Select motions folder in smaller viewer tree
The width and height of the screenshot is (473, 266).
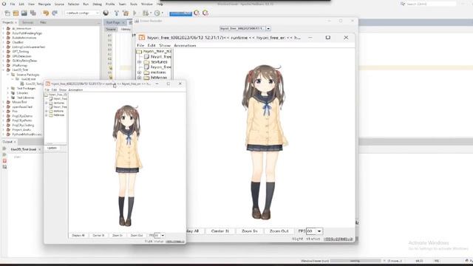tap(58, 111)
